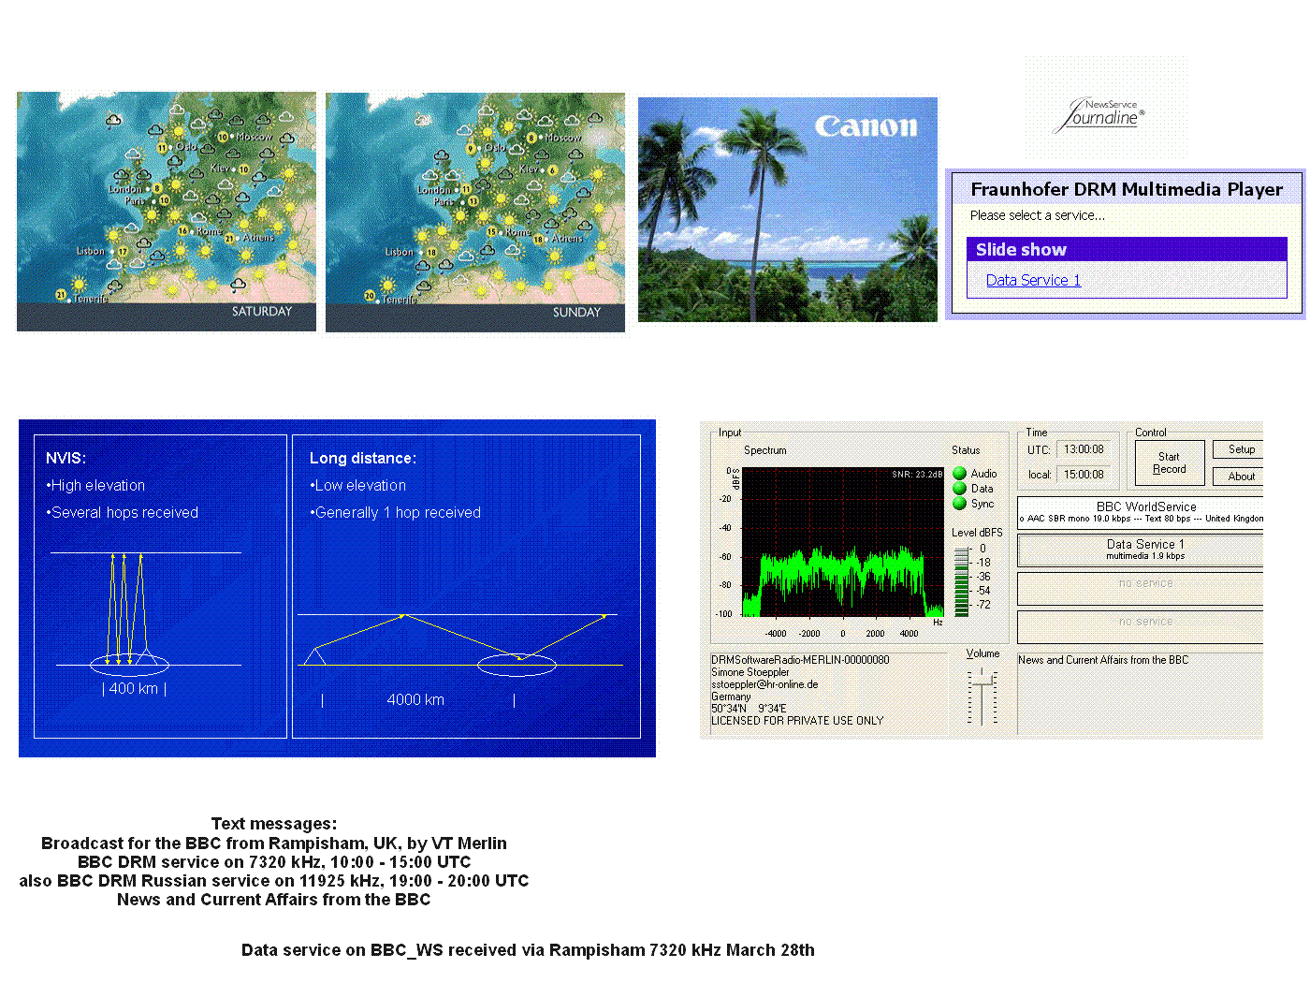Viewport: 1310px width, 983px height.
Task: Select the BBC WorldService audio service
Action: [1141, 512]
